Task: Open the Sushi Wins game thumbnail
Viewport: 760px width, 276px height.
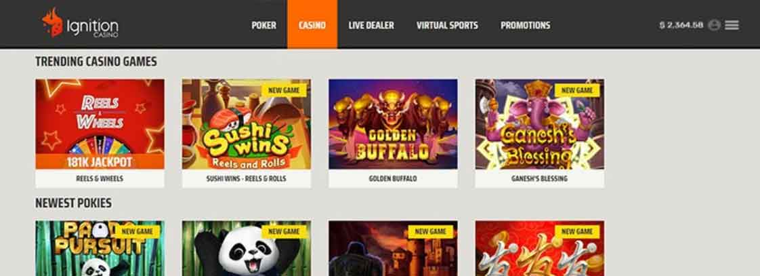Action: (247, 124)
